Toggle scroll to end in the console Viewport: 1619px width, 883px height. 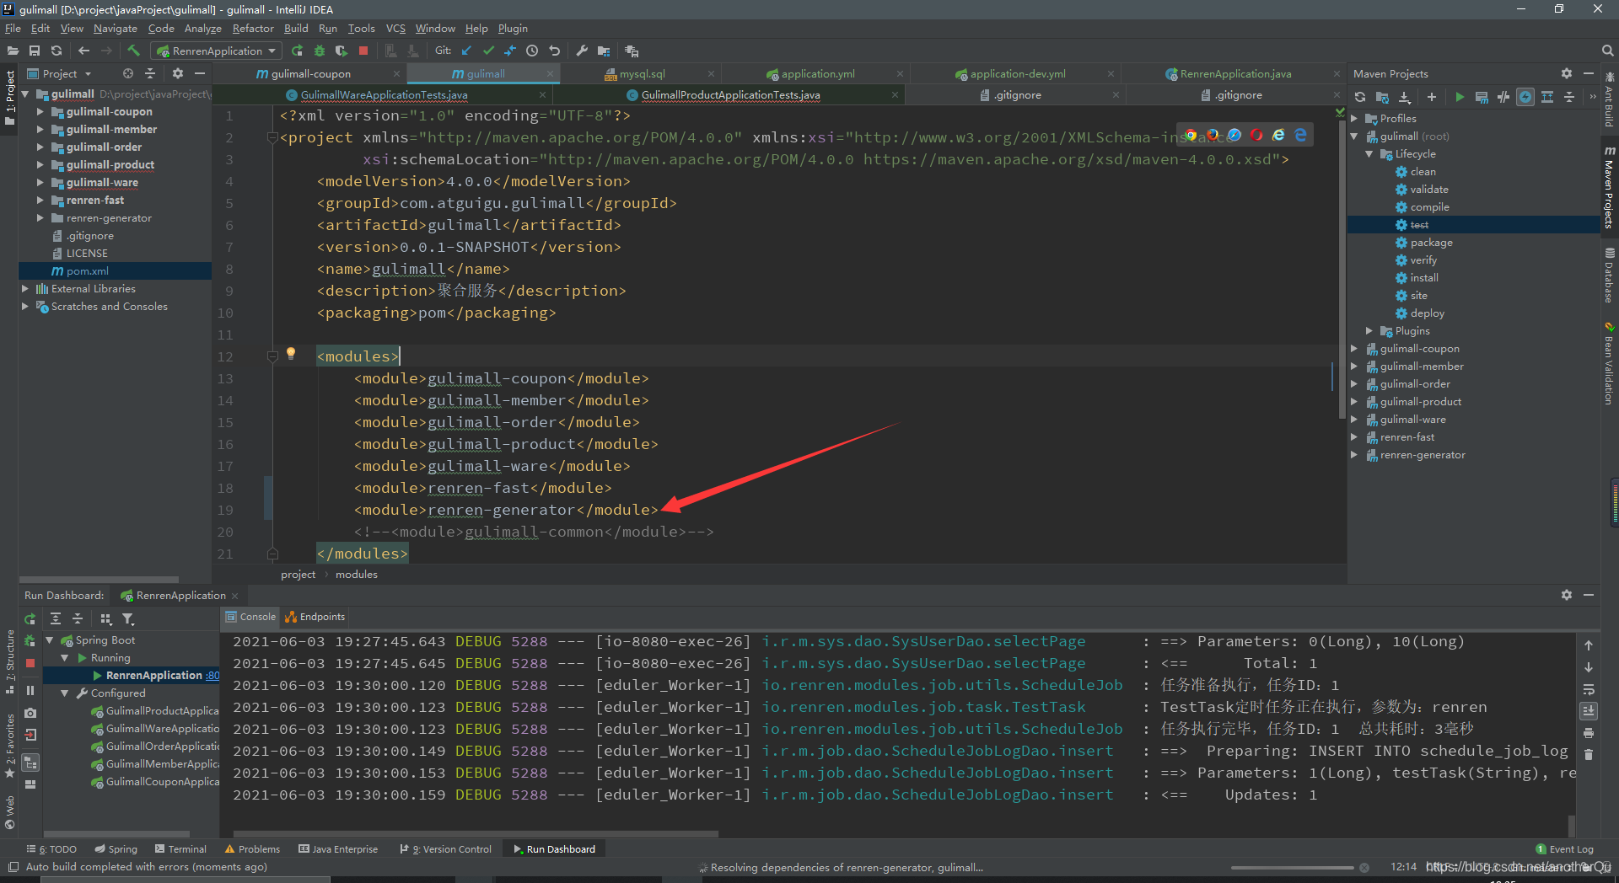coord(1589,711)
